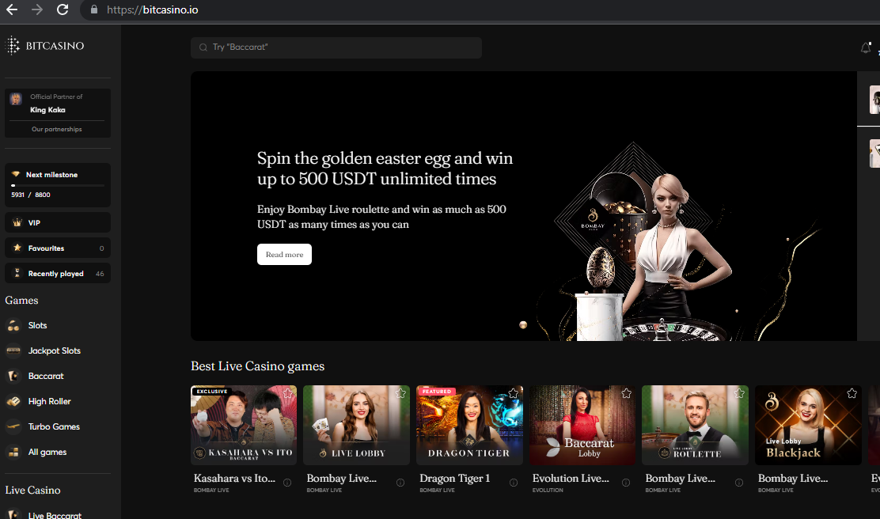
Task: Go forward with the browser forward arrow
Action: click(x=37, y=9)
